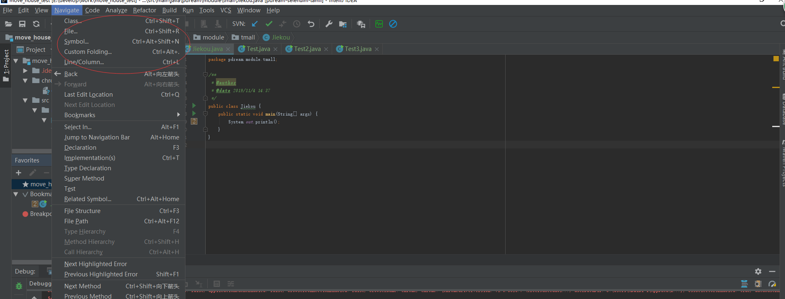This screenshot has height=299, width=785.
Task: Click the speedometer profiler icon
Action: pyautogui.click(x=772, y=284)
